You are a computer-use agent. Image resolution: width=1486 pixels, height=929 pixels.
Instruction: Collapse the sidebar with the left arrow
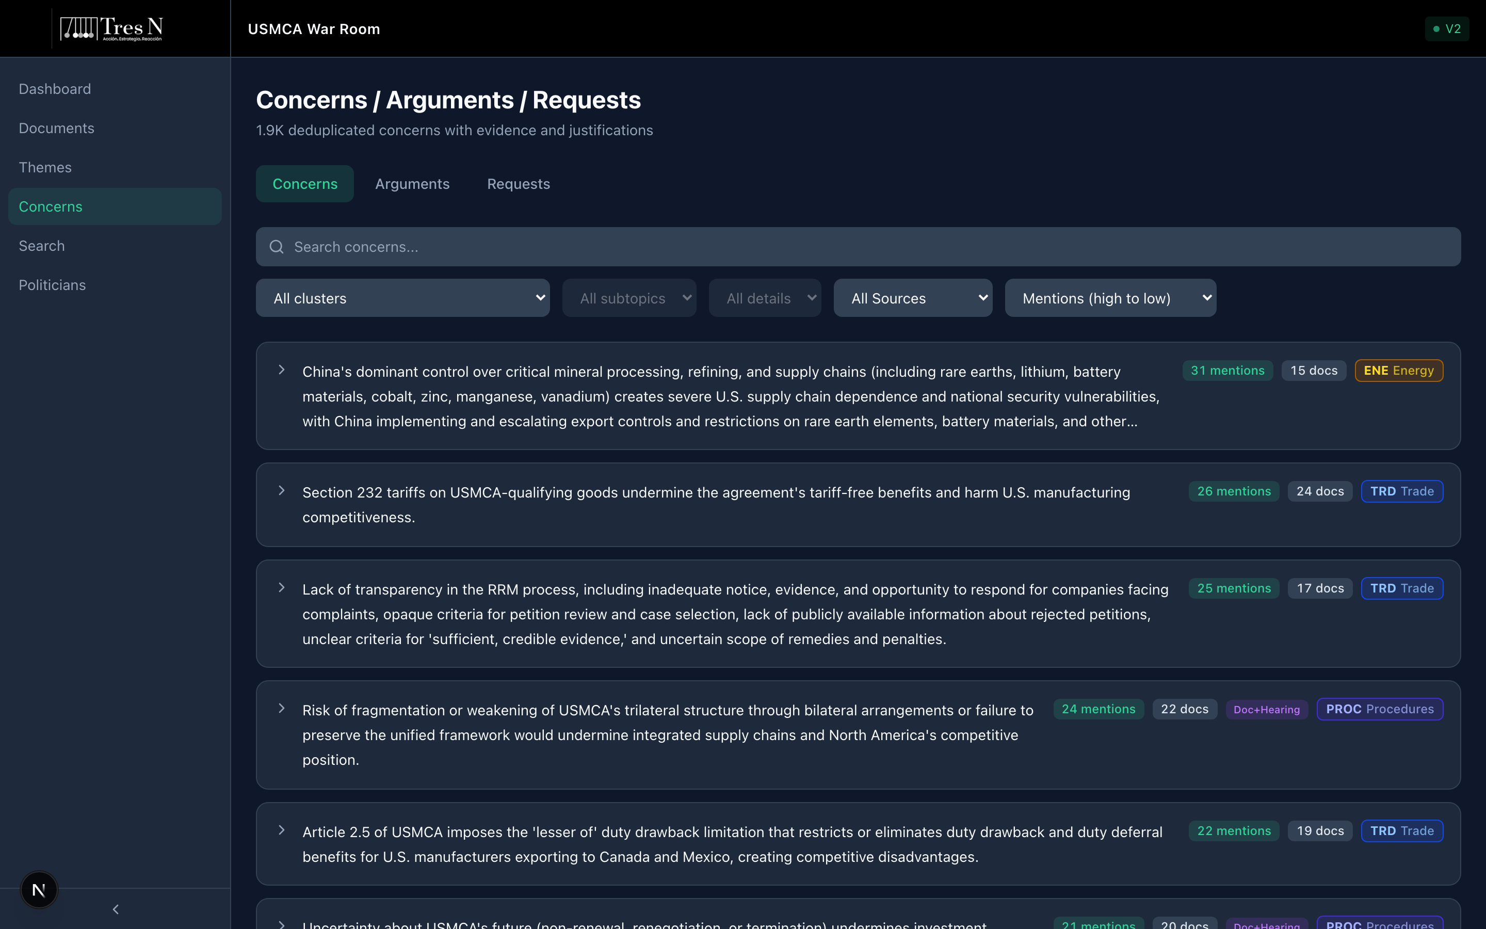116,909
